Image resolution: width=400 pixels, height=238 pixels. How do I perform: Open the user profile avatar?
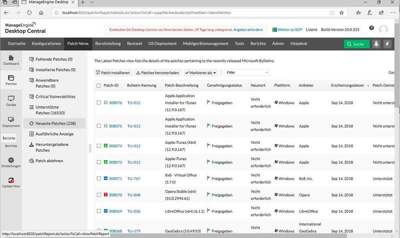pyautogui.click(x=383, y=29)
